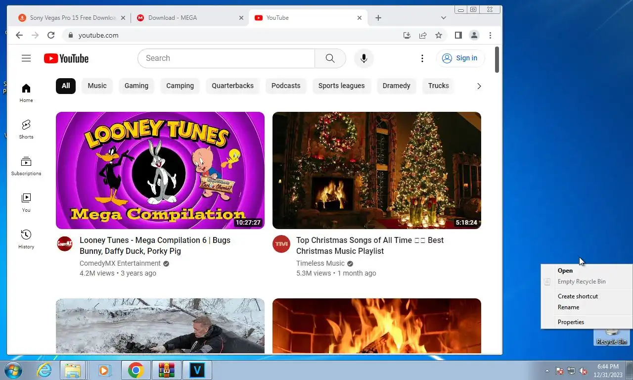Open the YouTube settings three-dot menu
The height and width of the screenshot is (380, 633).
pyautogui.click(x=422, y=58)
